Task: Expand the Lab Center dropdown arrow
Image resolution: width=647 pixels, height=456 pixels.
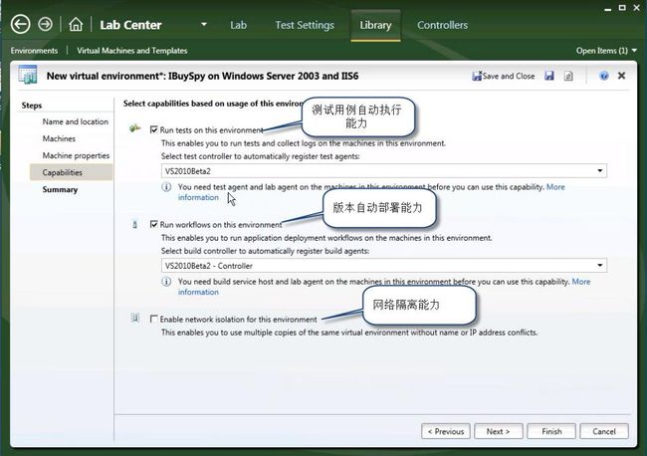Action: 204,24
